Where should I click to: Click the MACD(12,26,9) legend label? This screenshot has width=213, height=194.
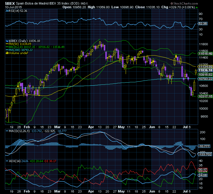point(19,131)
